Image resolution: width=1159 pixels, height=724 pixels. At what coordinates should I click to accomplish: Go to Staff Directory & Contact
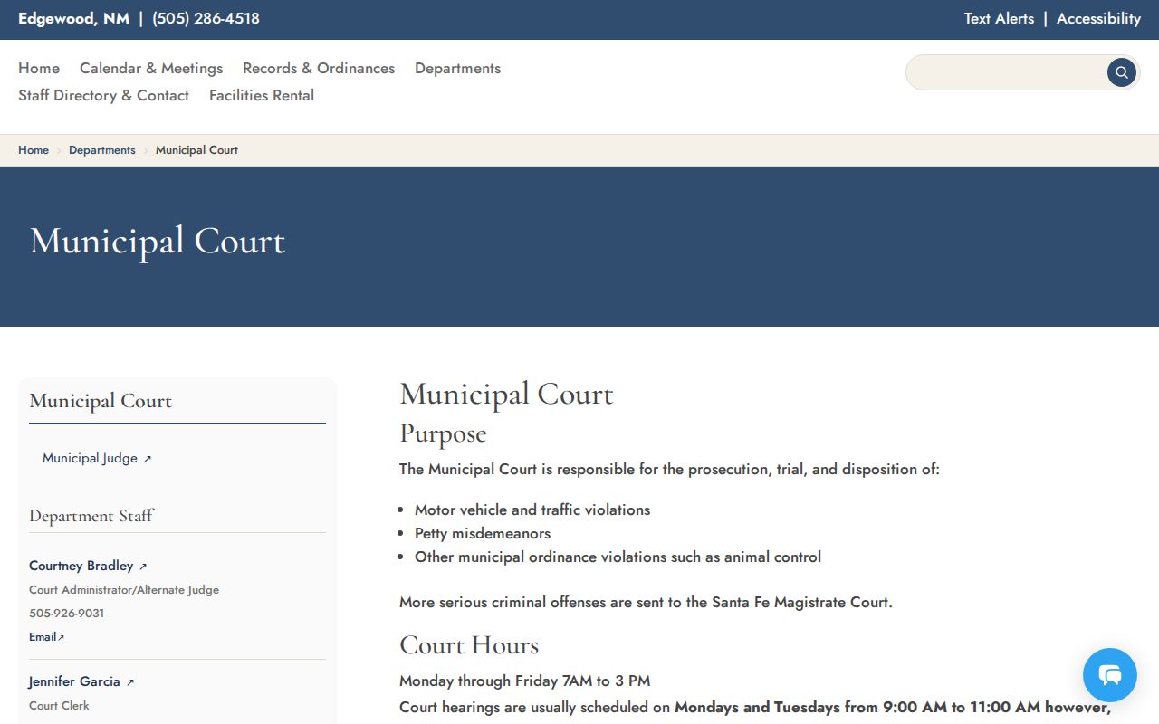click(x=103, y=95)
